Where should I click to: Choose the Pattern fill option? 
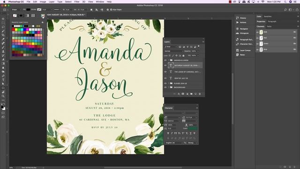click(33, 15)
